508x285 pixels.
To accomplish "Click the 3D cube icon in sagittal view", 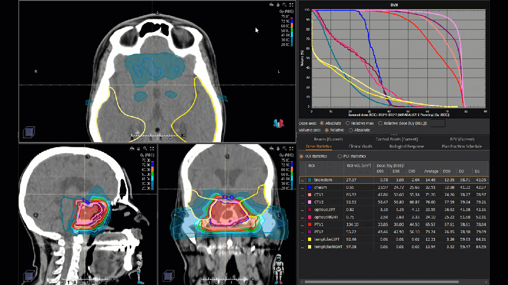I will [x=29, y=275].
